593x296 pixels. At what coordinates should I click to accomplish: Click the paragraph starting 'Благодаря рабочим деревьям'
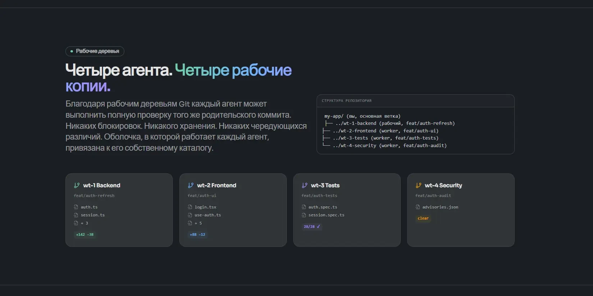point(186,126)
